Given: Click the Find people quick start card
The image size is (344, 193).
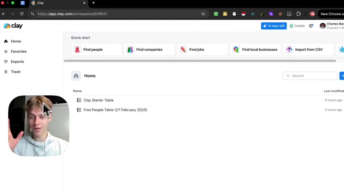Looking at the screenshot, I should pos(96,49).
